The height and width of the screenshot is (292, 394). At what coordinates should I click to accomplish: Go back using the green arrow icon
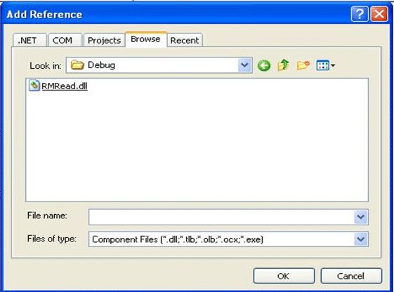point(264,66)
